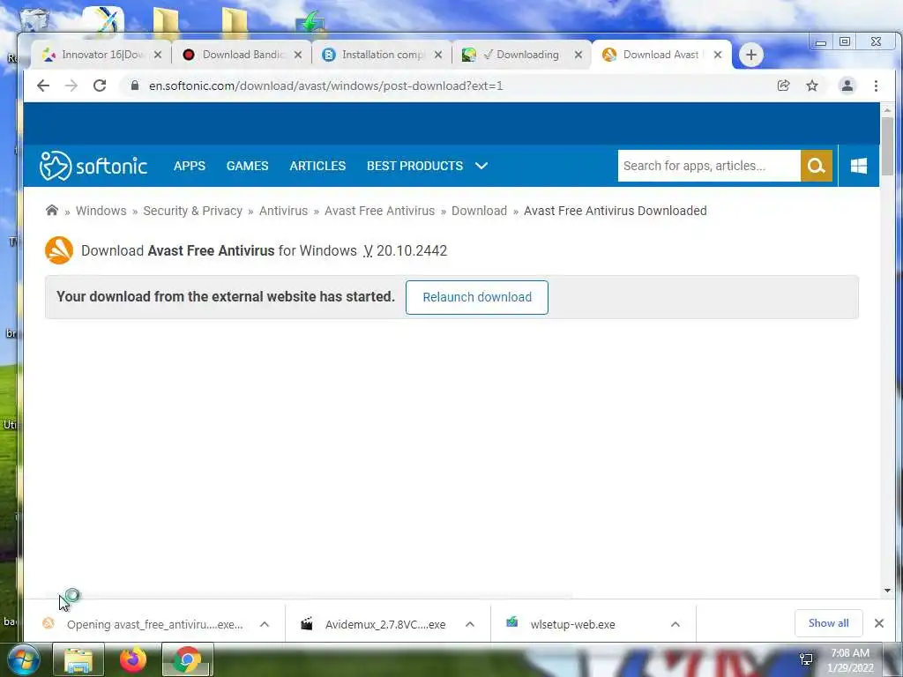Close the downloads bar
The height and width of the screenshot is (677, 903).
coord(879,623)
